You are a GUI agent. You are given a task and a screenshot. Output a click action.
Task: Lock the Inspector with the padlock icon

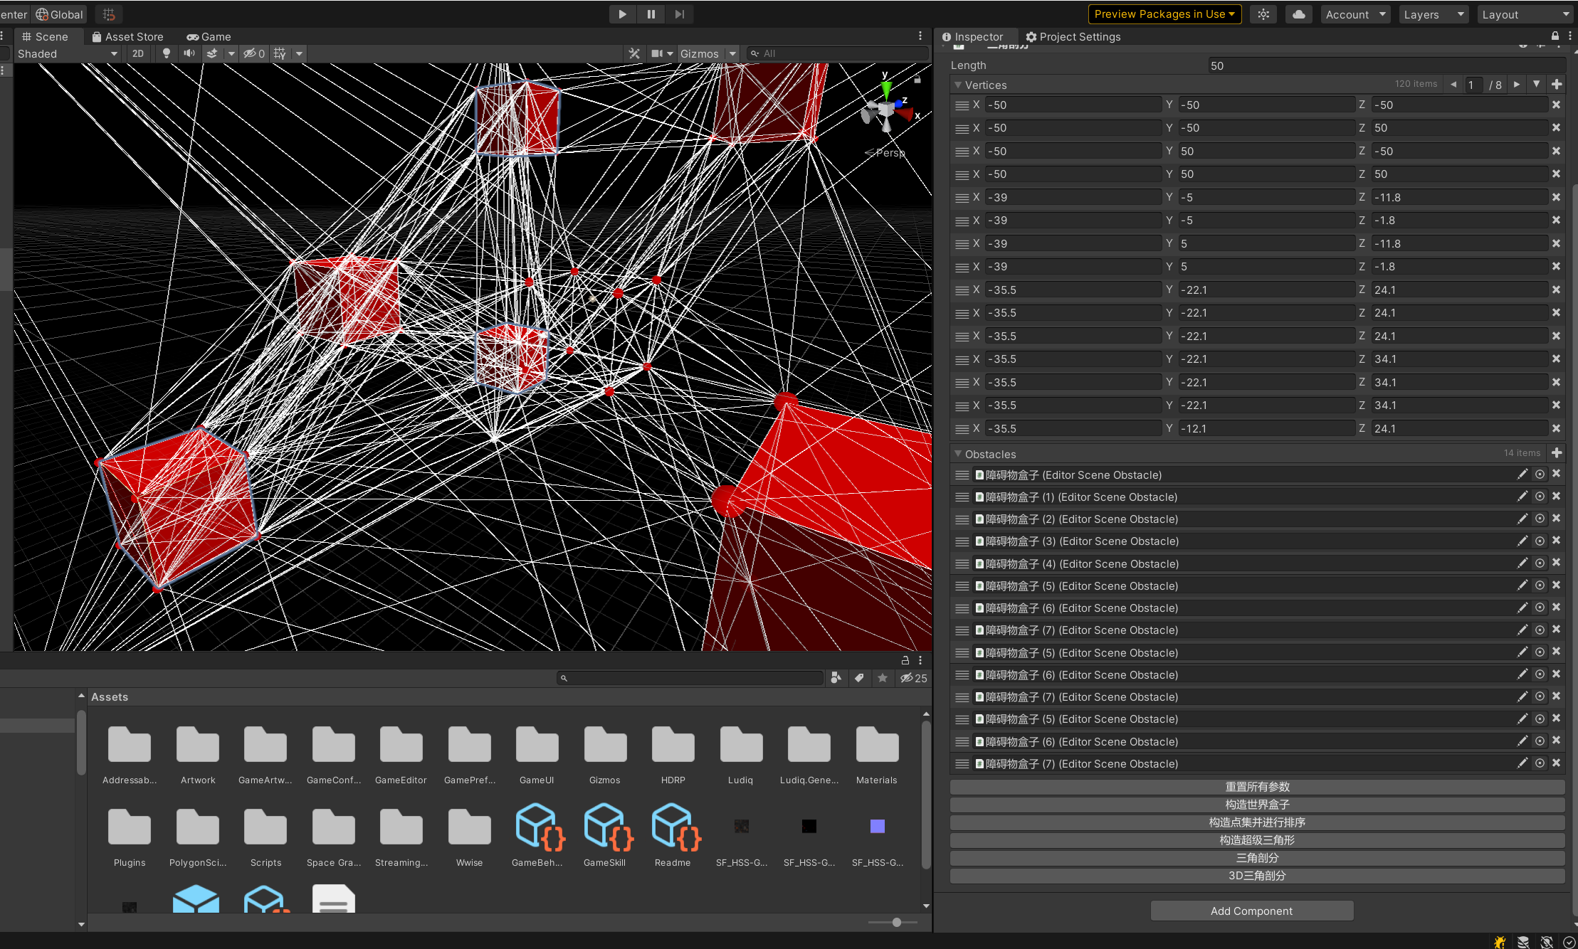point(1555,36)
